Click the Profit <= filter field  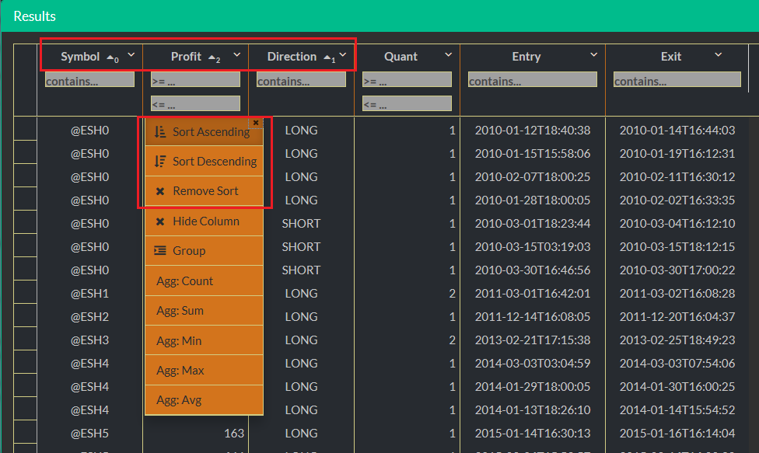point(195,103)
